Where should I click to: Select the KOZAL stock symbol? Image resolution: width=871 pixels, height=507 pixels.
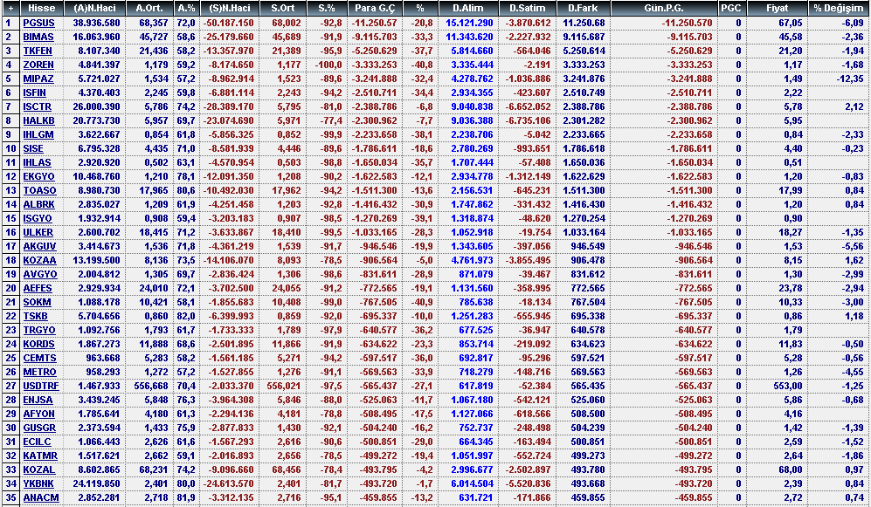(x=38, y=469)
